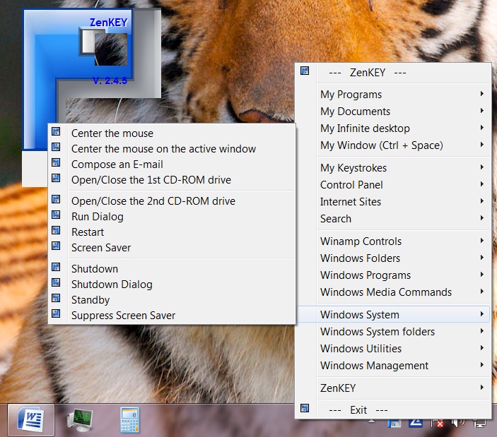This screenshot has width=497, height=437.
Task: Expand the bottom ZenKEY submenu arrow
Action: pos(481,388)
